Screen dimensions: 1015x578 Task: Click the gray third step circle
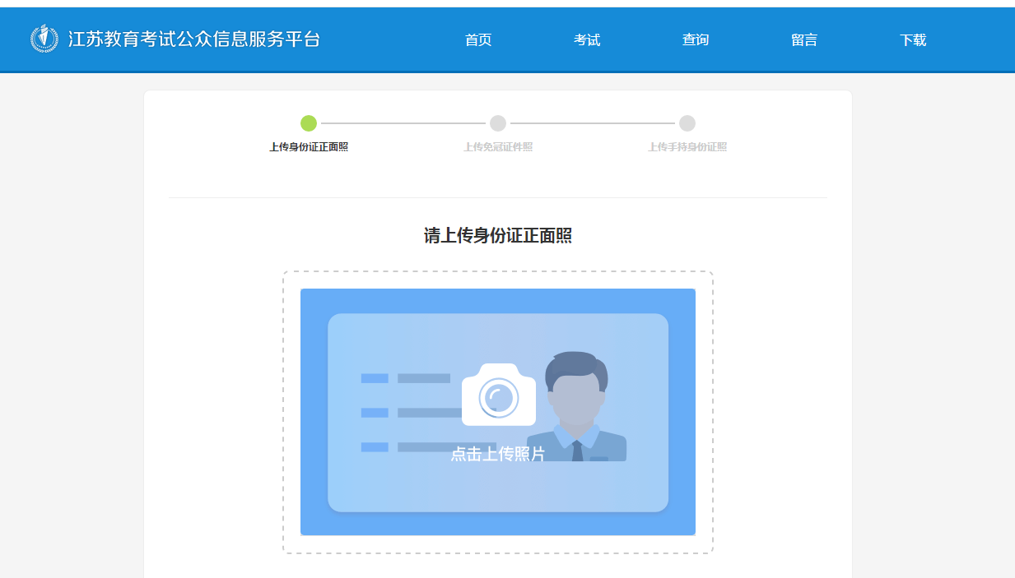click(x=687, y=123)
